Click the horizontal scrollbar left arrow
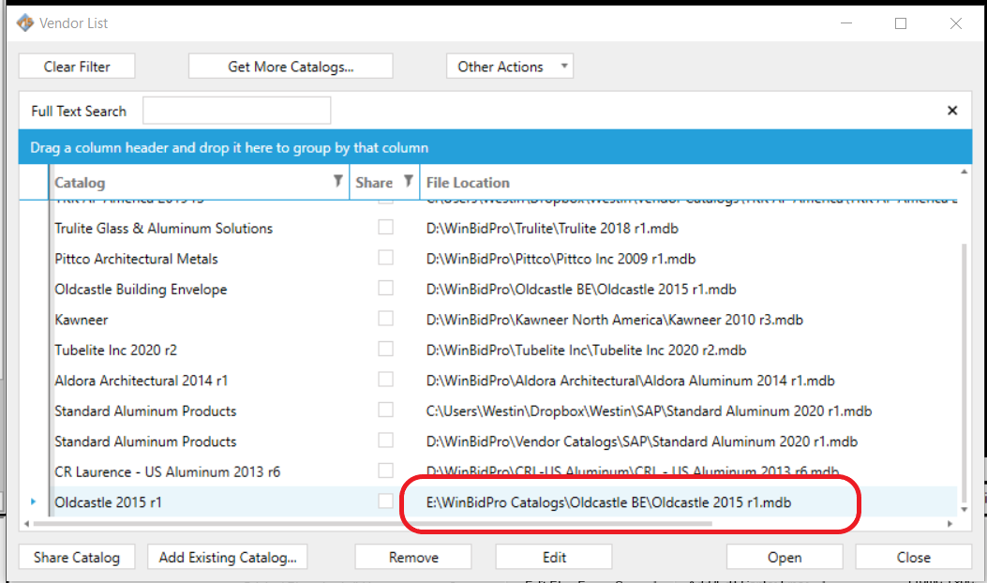 click(x=26, y=524)
